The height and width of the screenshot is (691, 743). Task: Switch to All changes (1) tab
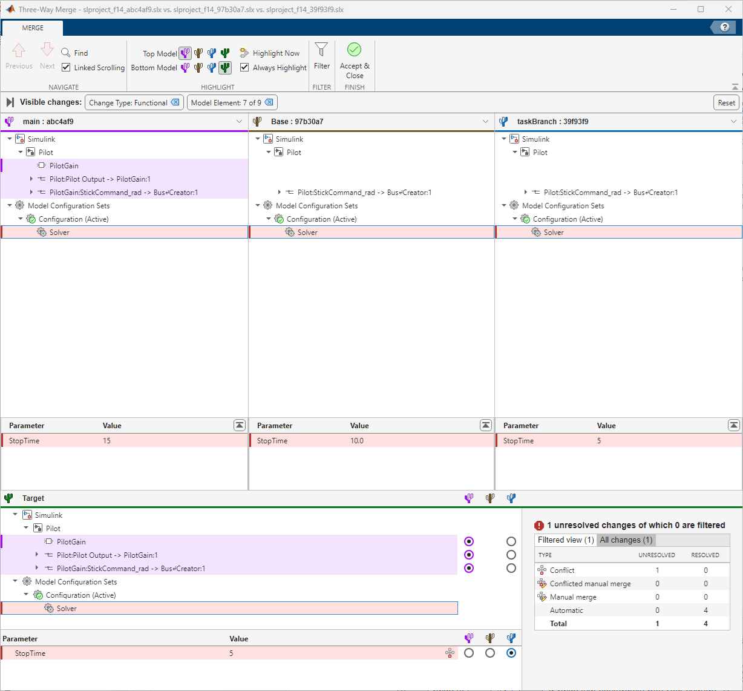626,540
